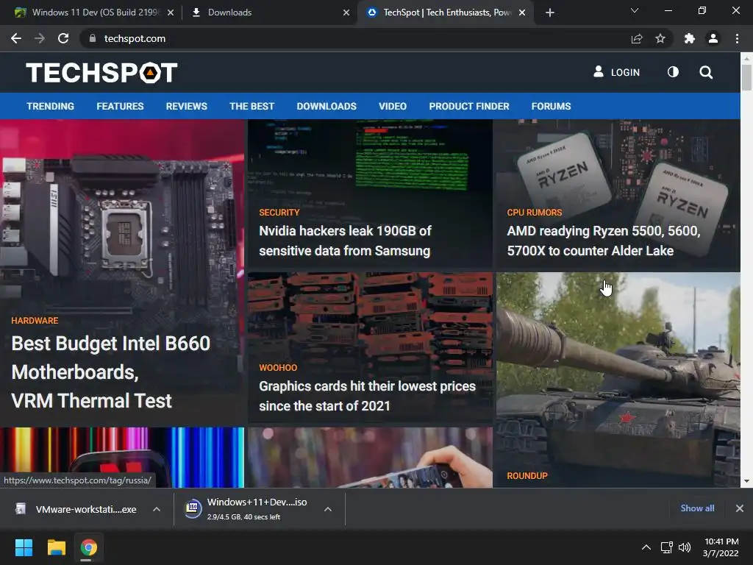Viewport: 753px width, 565px height.
Task: Close the Windows 11 Dev tab
Action: (171, 13)
